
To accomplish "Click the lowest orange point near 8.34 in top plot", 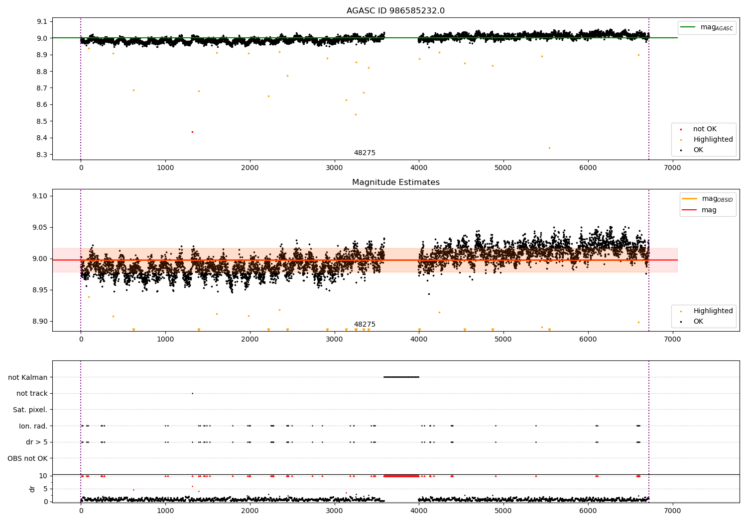I will 549,148.
